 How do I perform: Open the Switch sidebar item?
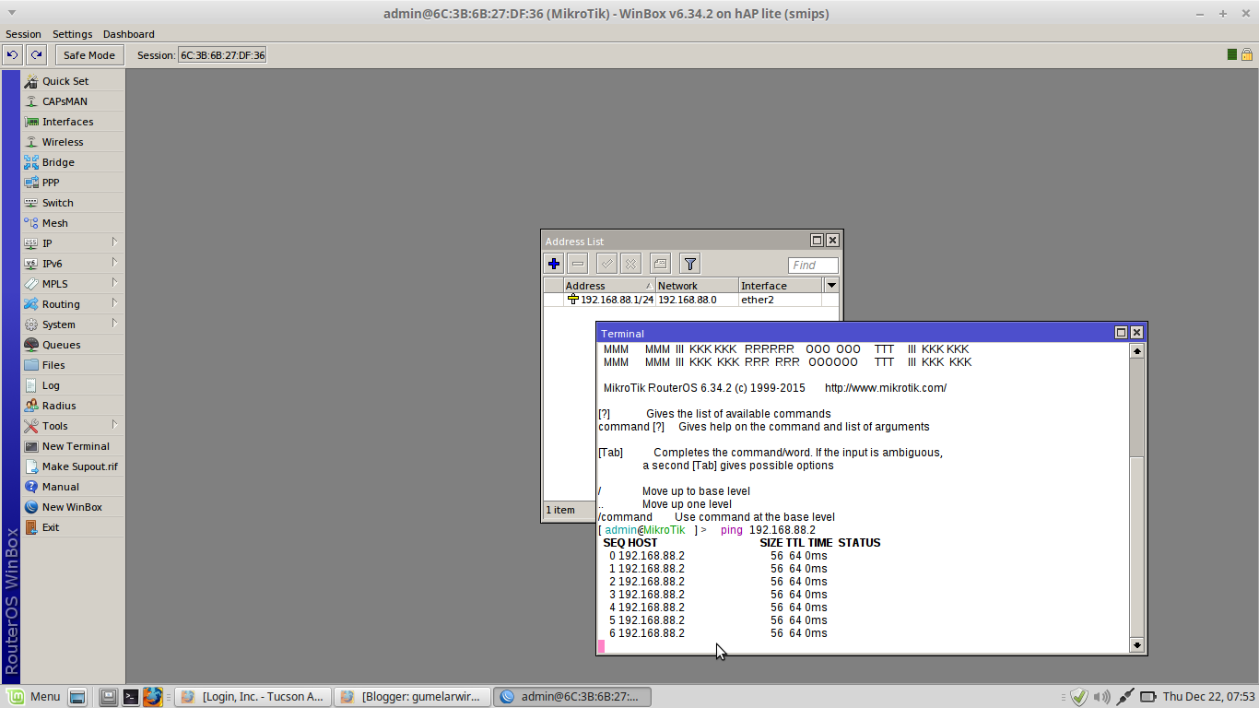[x=73, y=203]
